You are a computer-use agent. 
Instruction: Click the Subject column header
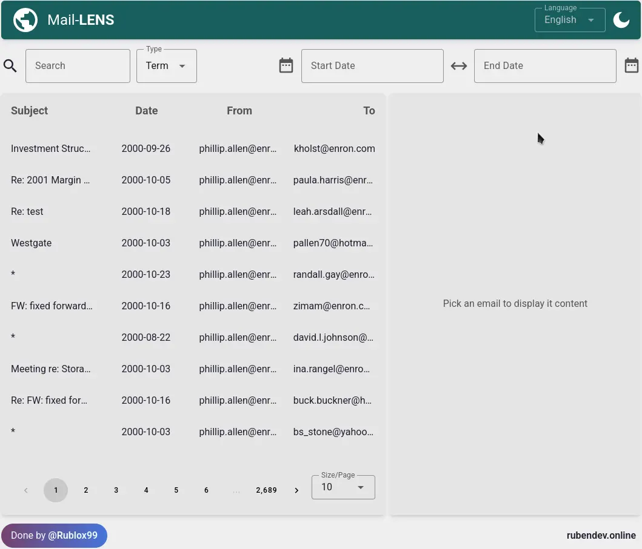click(30, 111)
